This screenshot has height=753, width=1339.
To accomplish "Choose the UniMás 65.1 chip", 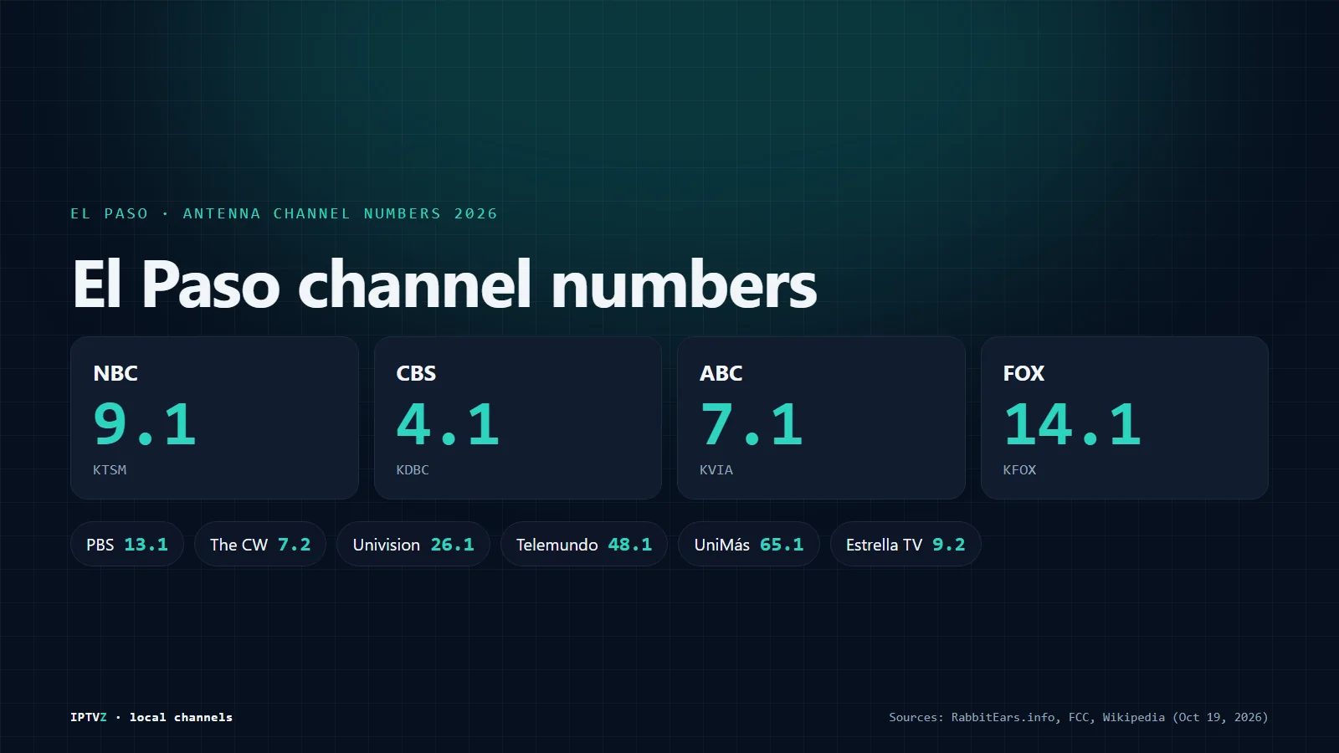I will point(749,544).
